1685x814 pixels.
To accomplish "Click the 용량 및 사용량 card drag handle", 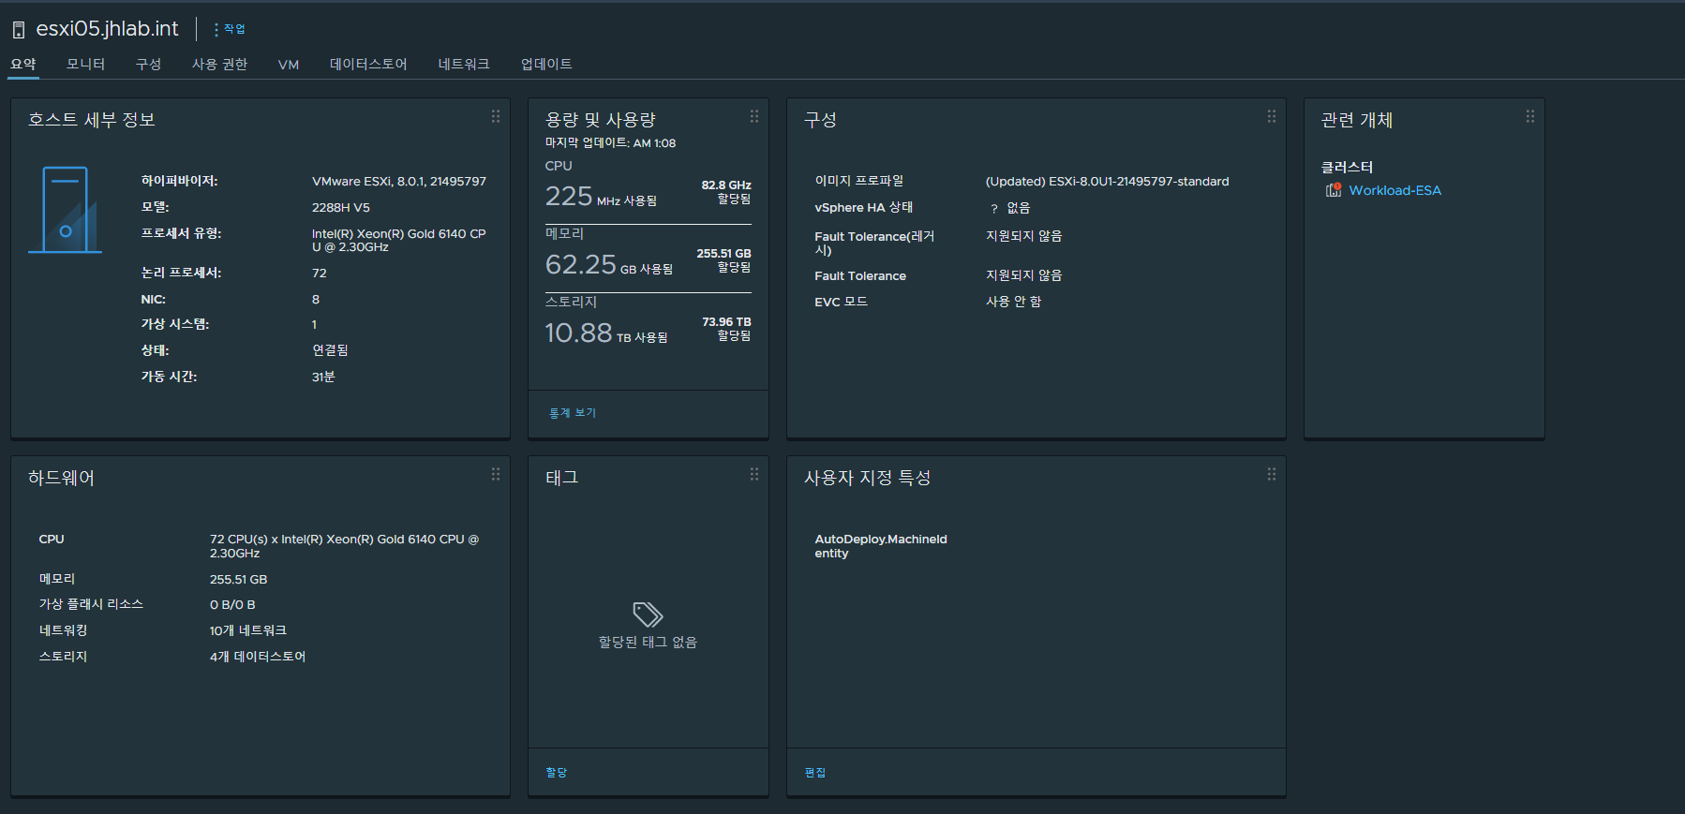I will point(754,116).
